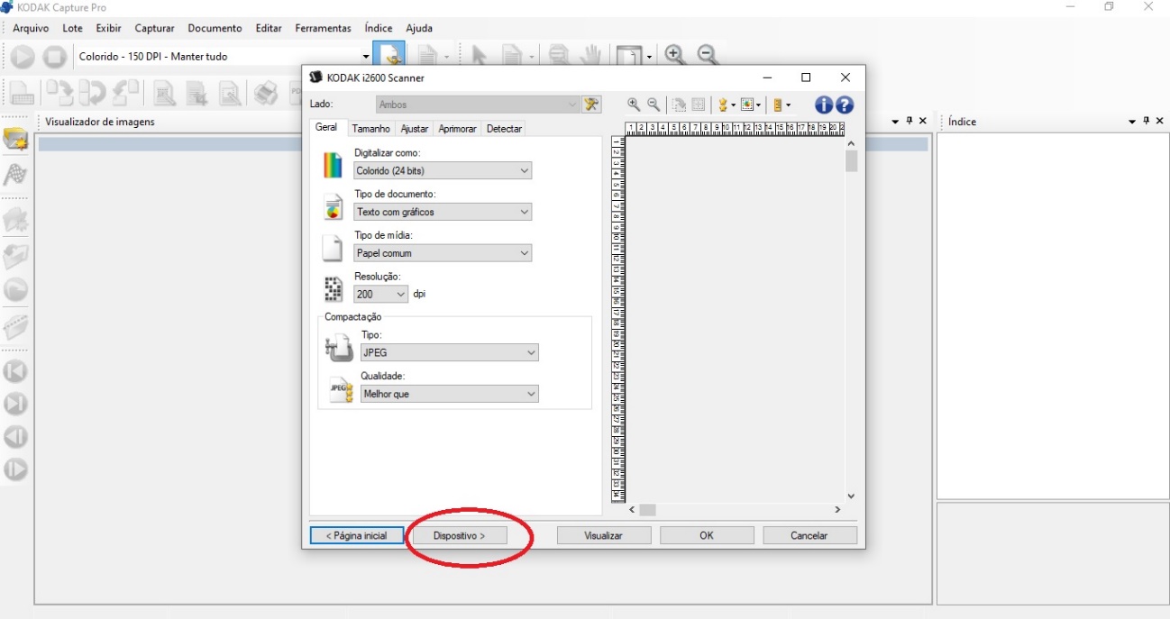Click the preview vertical scrollbar thumb
This screenshot has width=1170, height=619.
click(x=851, y=161)
